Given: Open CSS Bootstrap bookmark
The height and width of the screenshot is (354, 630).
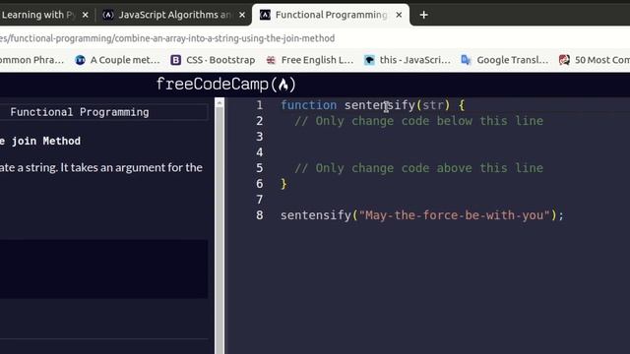Looking at the screenshot, I should [213, 60].
